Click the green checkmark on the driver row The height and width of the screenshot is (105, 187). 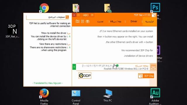117,65
